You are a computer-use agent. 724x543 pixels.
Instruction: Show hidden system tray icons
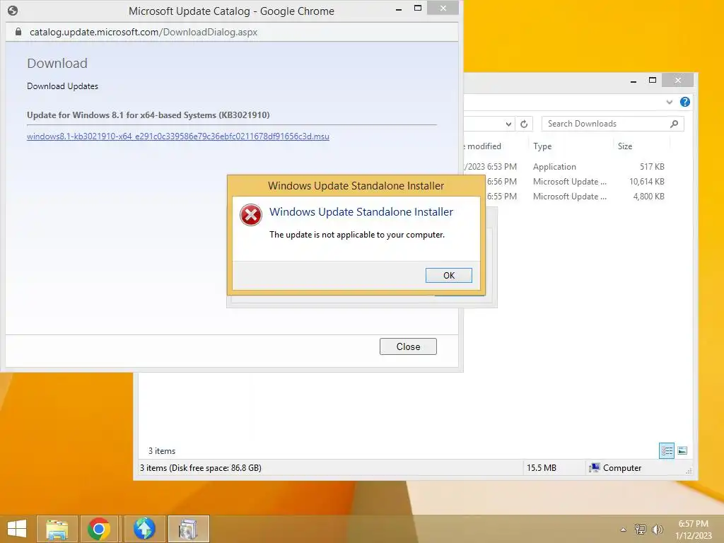point(623,530)
